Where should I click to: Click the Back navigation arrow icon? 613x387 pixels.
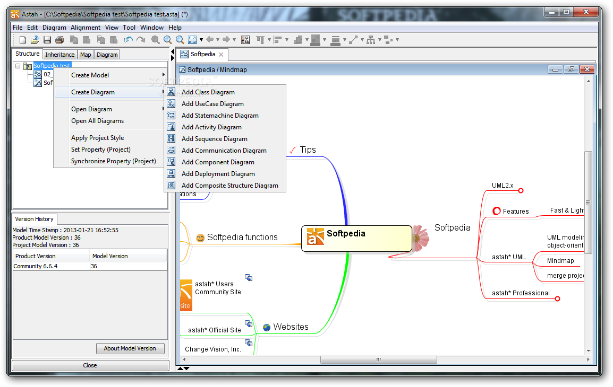(x=210, y=39)
